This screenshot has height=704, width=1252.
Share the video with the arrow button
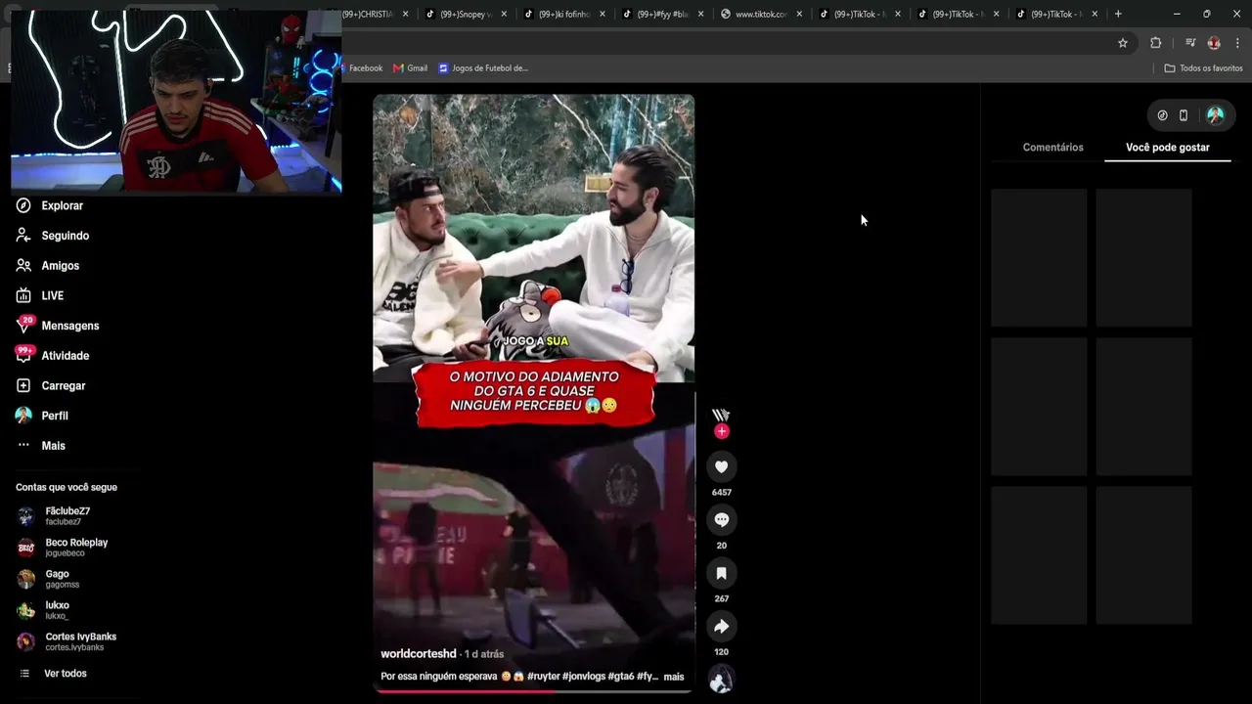point(721,627)
